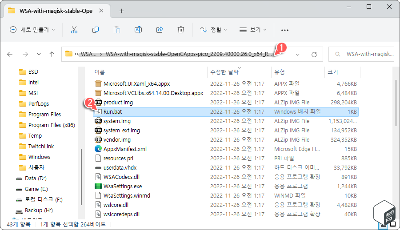Click the vendor.img file icon
The height and width of the screenshot is (230, 400).
(x=98, y=140)
